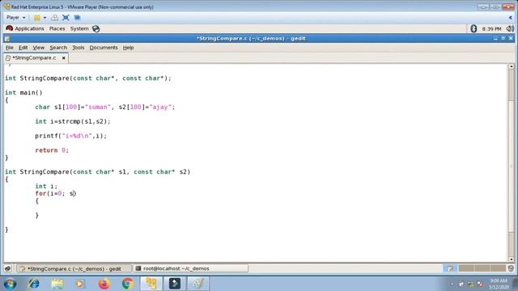Click the gedit window menu icon in title bar
The width and height of the screenshot is (518, 291).
click(7, 39)
